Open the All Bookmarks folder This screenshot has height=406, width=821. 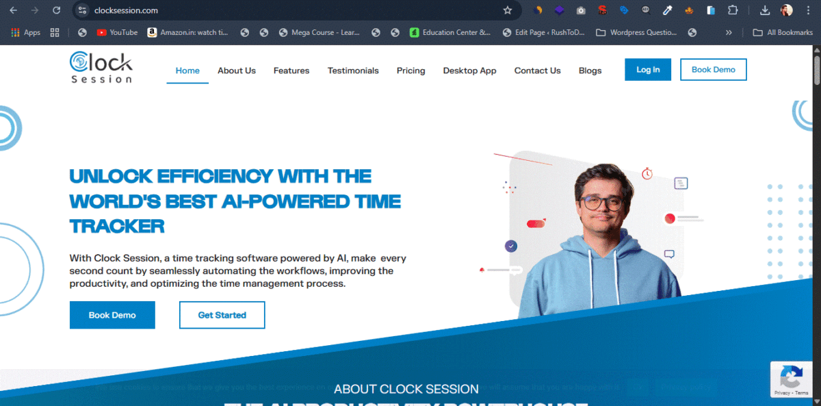pos(783,32)
